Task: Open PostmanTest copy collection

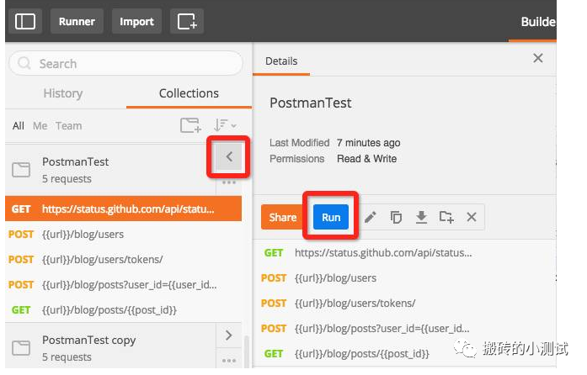Action: [x=110, y=348]
